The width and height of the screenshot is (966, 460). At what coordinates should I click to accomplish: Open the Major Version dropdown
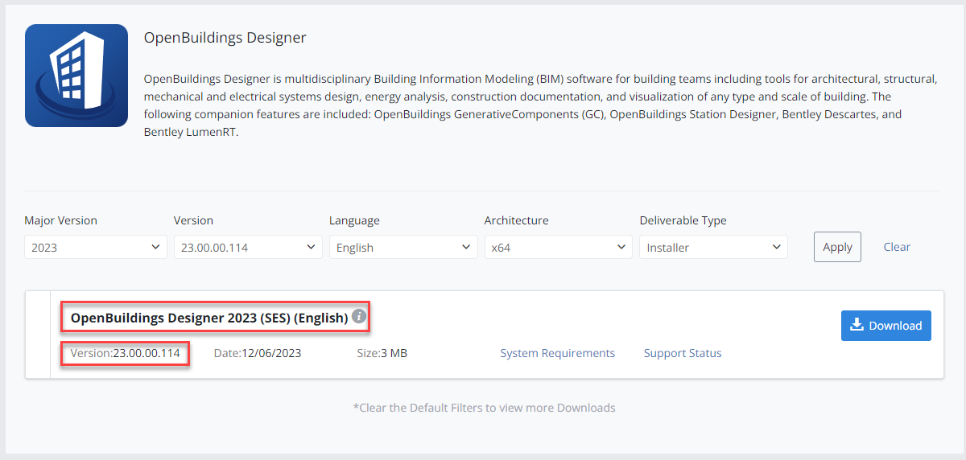pyautogui.click(x=96, y=247)
